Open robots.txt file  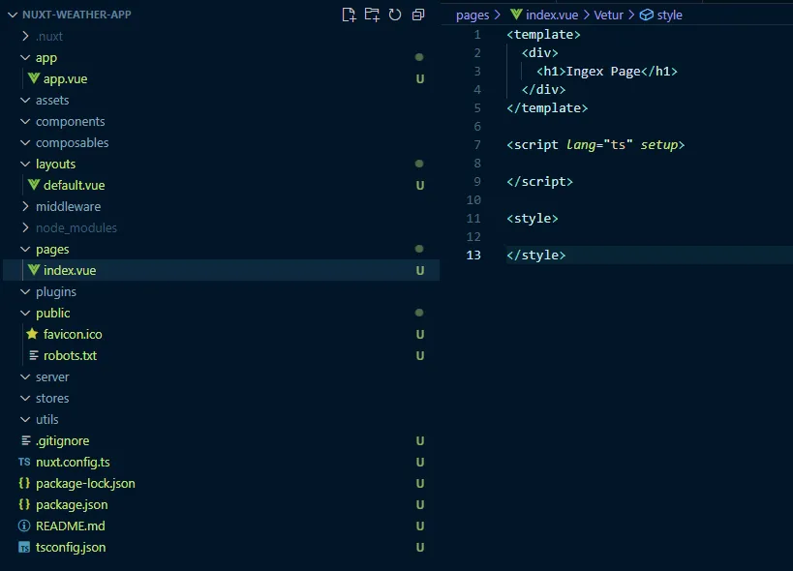pyautogui.click(x=70, y=355)
